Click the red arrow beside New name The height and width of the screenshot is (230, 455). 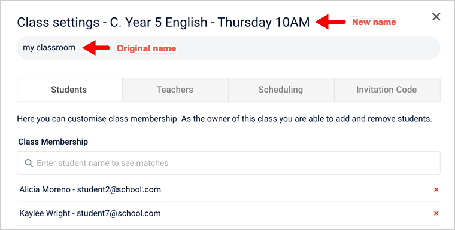(330, 22)
